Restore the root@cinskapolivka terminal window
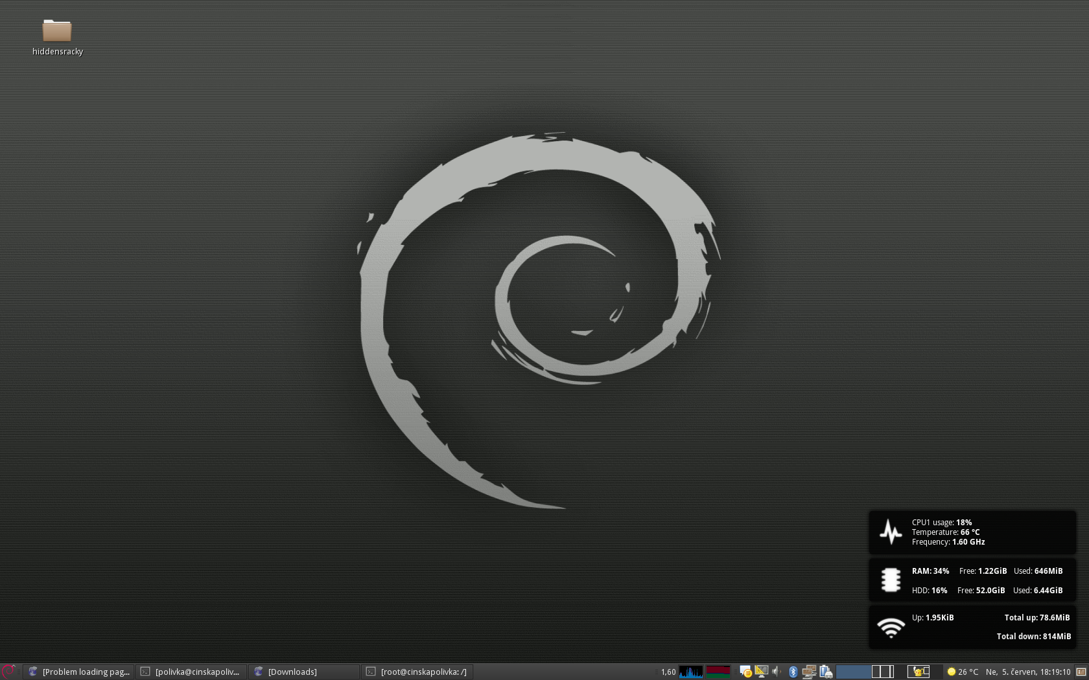Viewport: 1089px width, 680px height. (417, 672)
